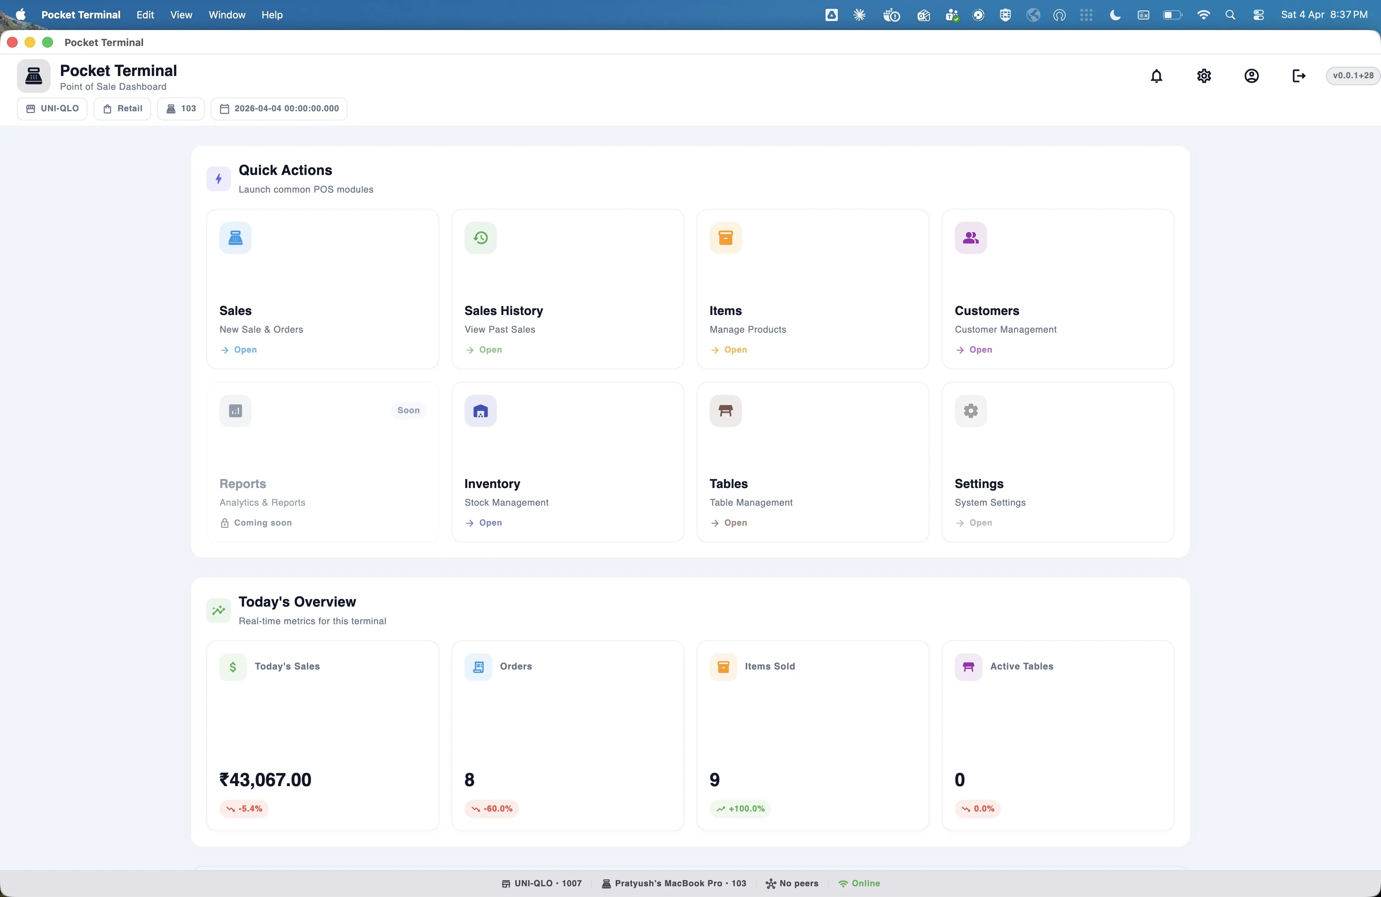Click the Sales cash register icon
This screenshot has height=897, width=1381.
[x=235, y=238]
